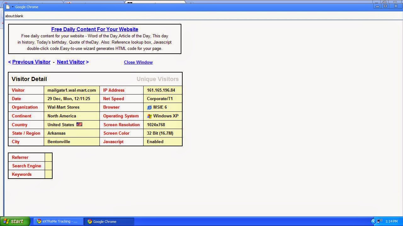
Task: Click the Continent label
Action: coord(21,116)
